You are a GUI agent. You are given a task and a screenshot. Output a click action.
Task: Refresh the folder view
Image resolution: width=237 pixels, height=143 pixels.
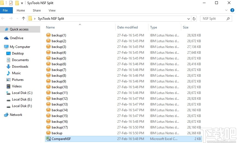[x=194, y=19]
